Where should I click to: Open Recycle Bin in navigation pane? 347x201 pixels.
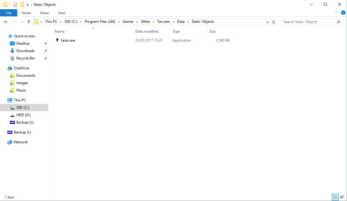25,58
